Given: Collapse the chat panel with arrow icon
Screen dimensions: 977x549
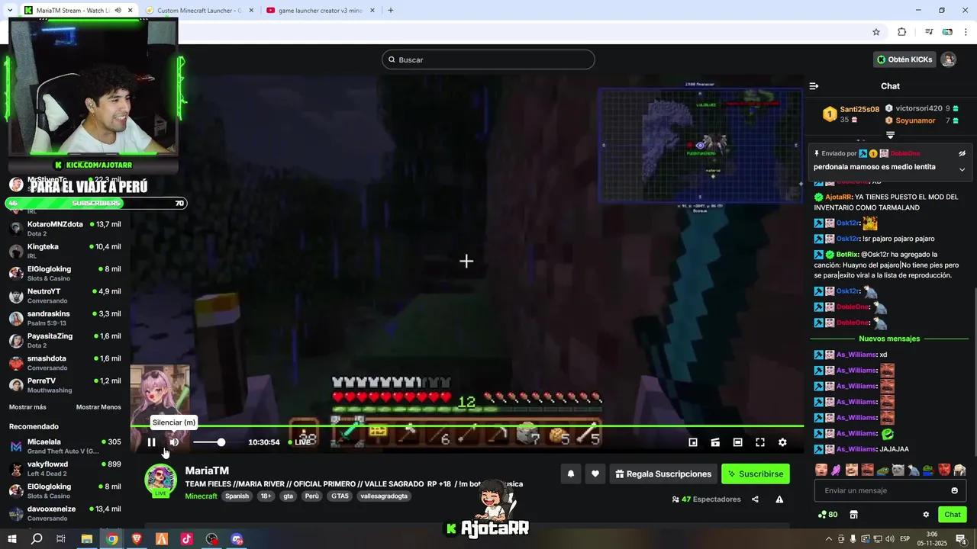Looking at the screenshot, I should point(814,86).
